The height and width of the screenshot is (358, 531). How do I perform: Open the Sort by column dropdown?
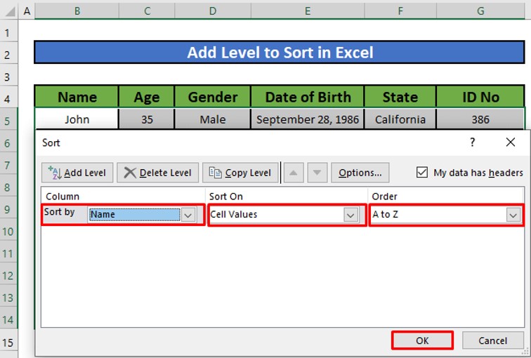(x=188, y=215)
